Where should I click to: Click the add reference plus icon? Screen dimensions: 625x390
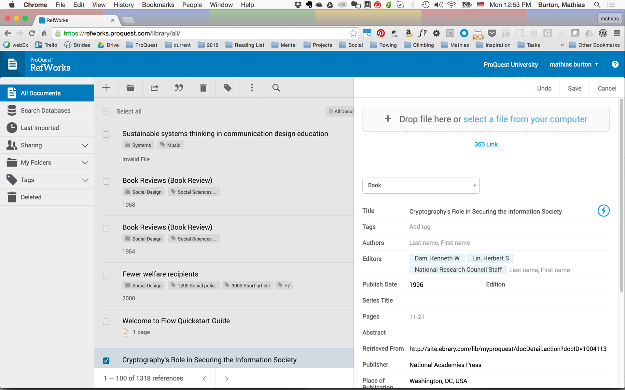tap(106, 88)
